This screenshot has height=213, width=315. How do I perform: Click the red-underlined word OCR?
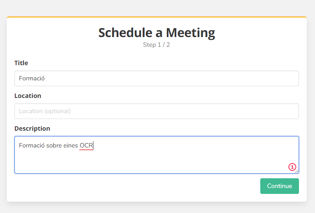(86, 146)
